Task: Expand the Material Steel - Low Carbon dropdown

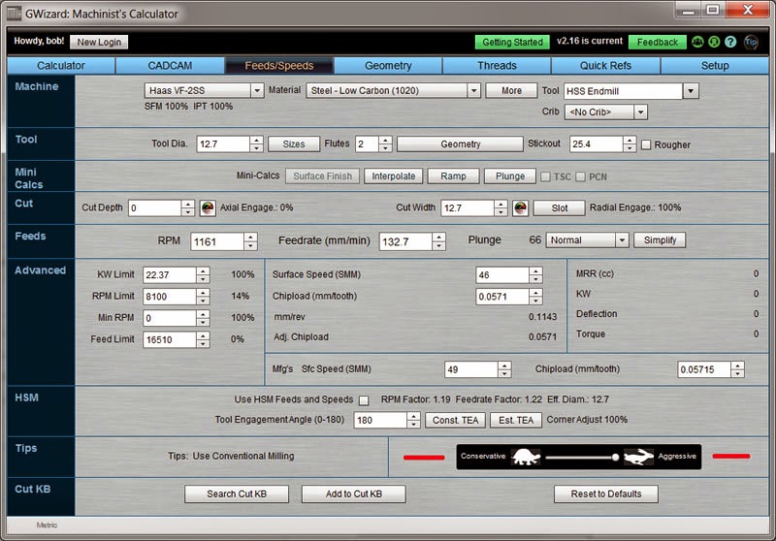Action: 473,90
